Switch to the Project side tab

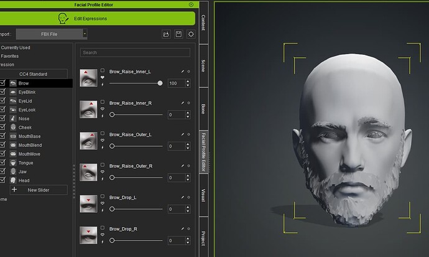(x=203, y=238)
